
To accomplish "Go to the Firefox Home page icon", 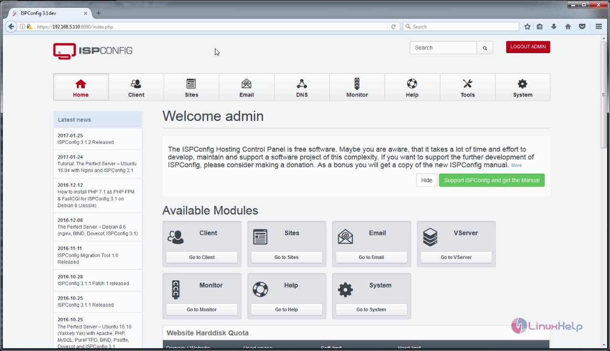I will 568,27.
